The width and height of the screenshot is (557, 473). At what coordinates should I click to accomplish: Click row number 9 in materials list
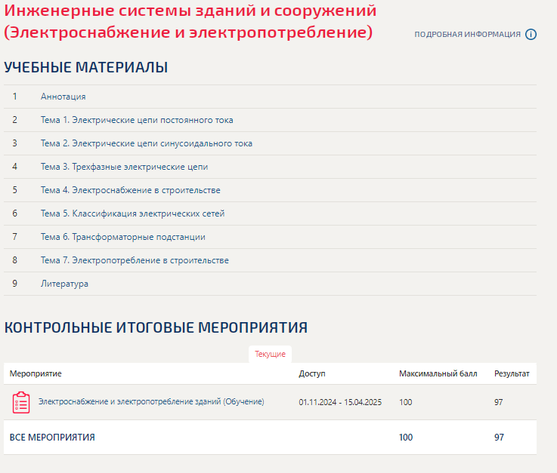coord(14,284)
